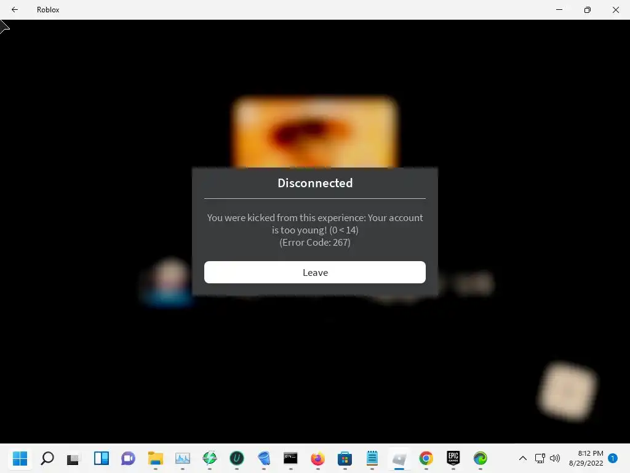Click the blurred square button at bottom right
The width and height of the screenshot is (630, 473).
[567, 391]
